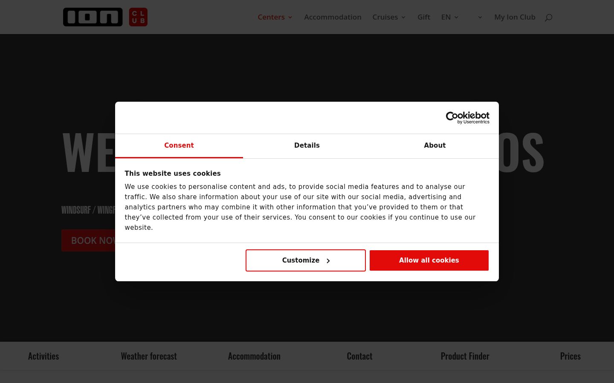
Task: Click Allow all cookies
Action: pos(429,260)
